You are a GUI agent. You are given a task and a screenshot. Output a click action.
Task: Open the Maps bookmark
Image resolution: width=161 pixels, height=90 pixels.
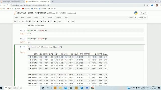17,9
